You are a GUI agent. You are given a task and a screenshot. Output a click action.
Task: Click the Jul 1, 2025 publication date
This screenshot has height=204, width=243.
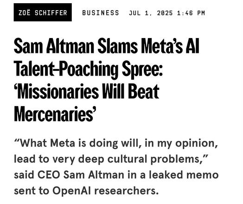coord(151,13)
